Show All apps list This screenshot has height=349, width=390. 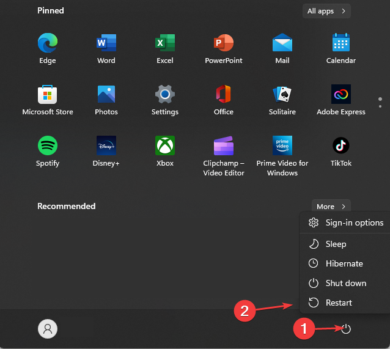pyautogui.click(x=326, y=11)
